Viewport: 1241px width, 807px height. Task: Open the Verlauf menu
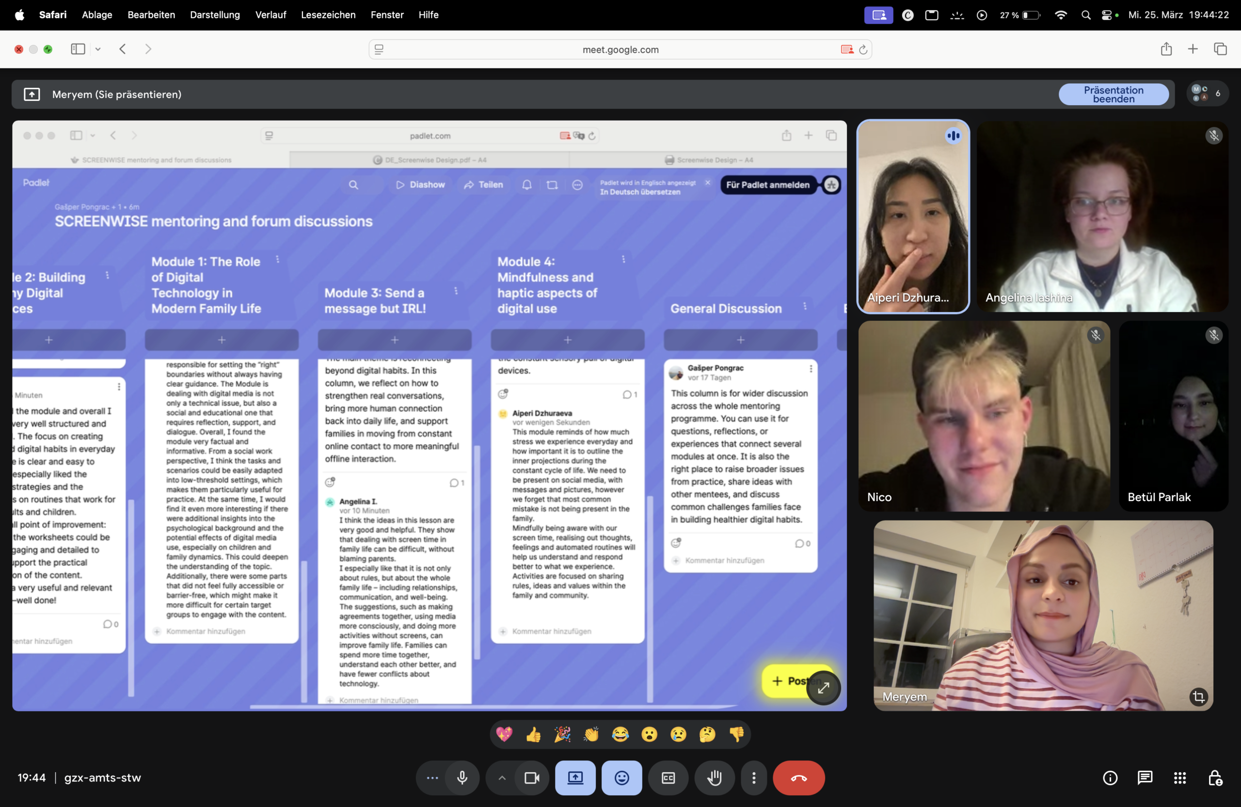pyautogui.click(x=270, y=15)
